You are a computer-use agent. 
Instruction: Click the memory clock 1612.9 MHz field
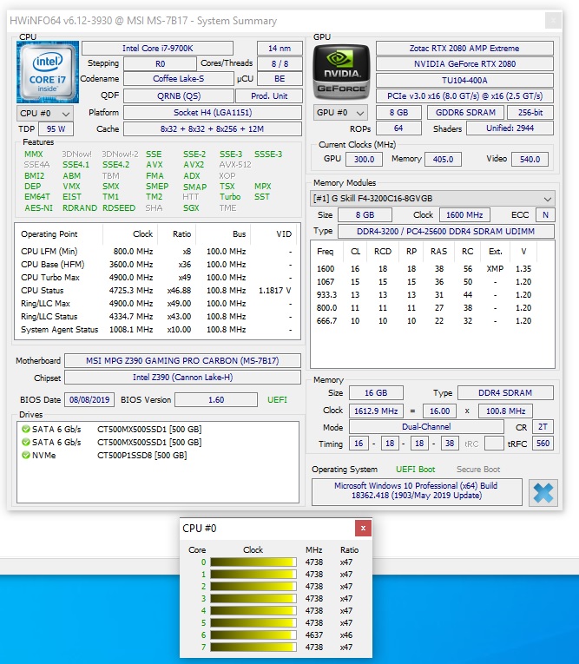[x=376, y=411]
